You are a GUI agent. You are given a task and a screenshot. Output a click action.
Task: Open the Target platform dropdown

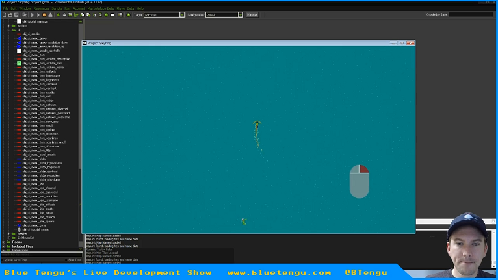coord(182,15)
